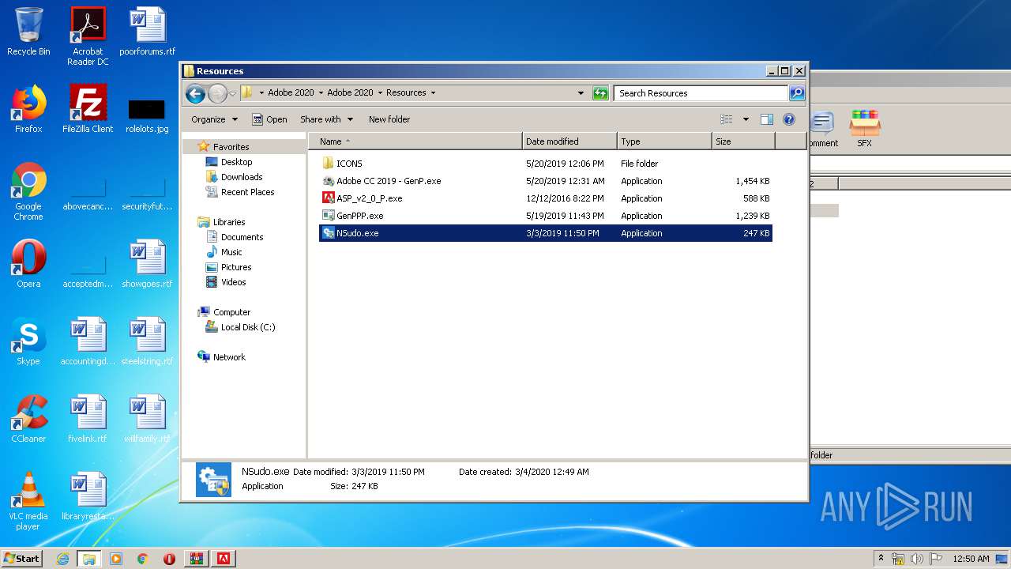
Task: Launch Opera desktop shortcut
Action: 28,264
